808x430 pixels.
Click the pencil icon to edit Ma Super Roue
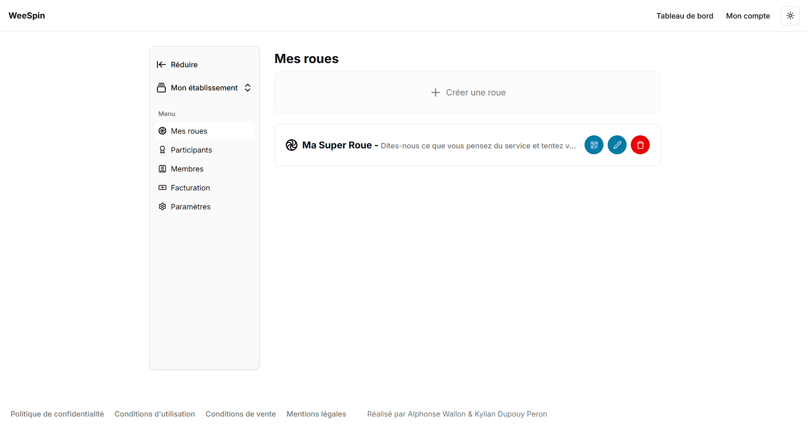617,145
